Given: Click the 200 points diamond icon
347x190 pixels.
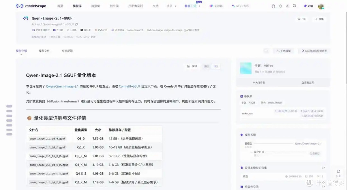Looking at the screenshot, I should pyautogui.click(x=308, y=6).
